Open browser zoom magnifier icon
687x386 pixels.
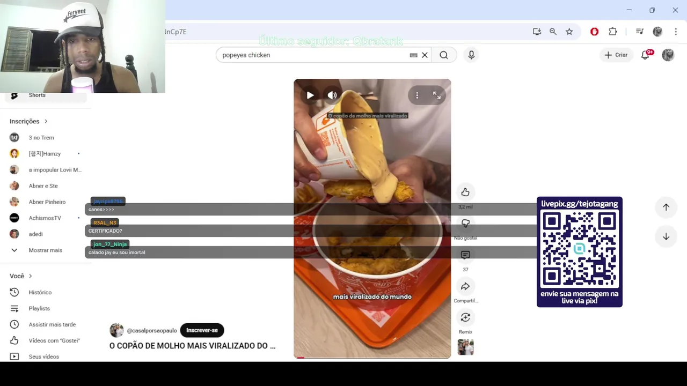click(553, 32)
